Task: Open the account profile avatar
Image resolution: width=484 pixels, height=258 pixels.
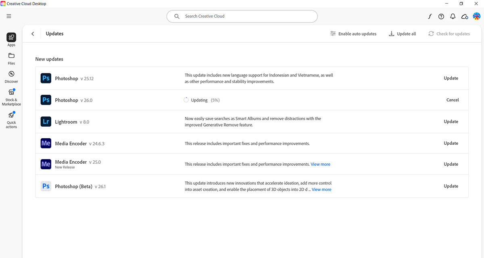Action: click(x=476, y=16)
